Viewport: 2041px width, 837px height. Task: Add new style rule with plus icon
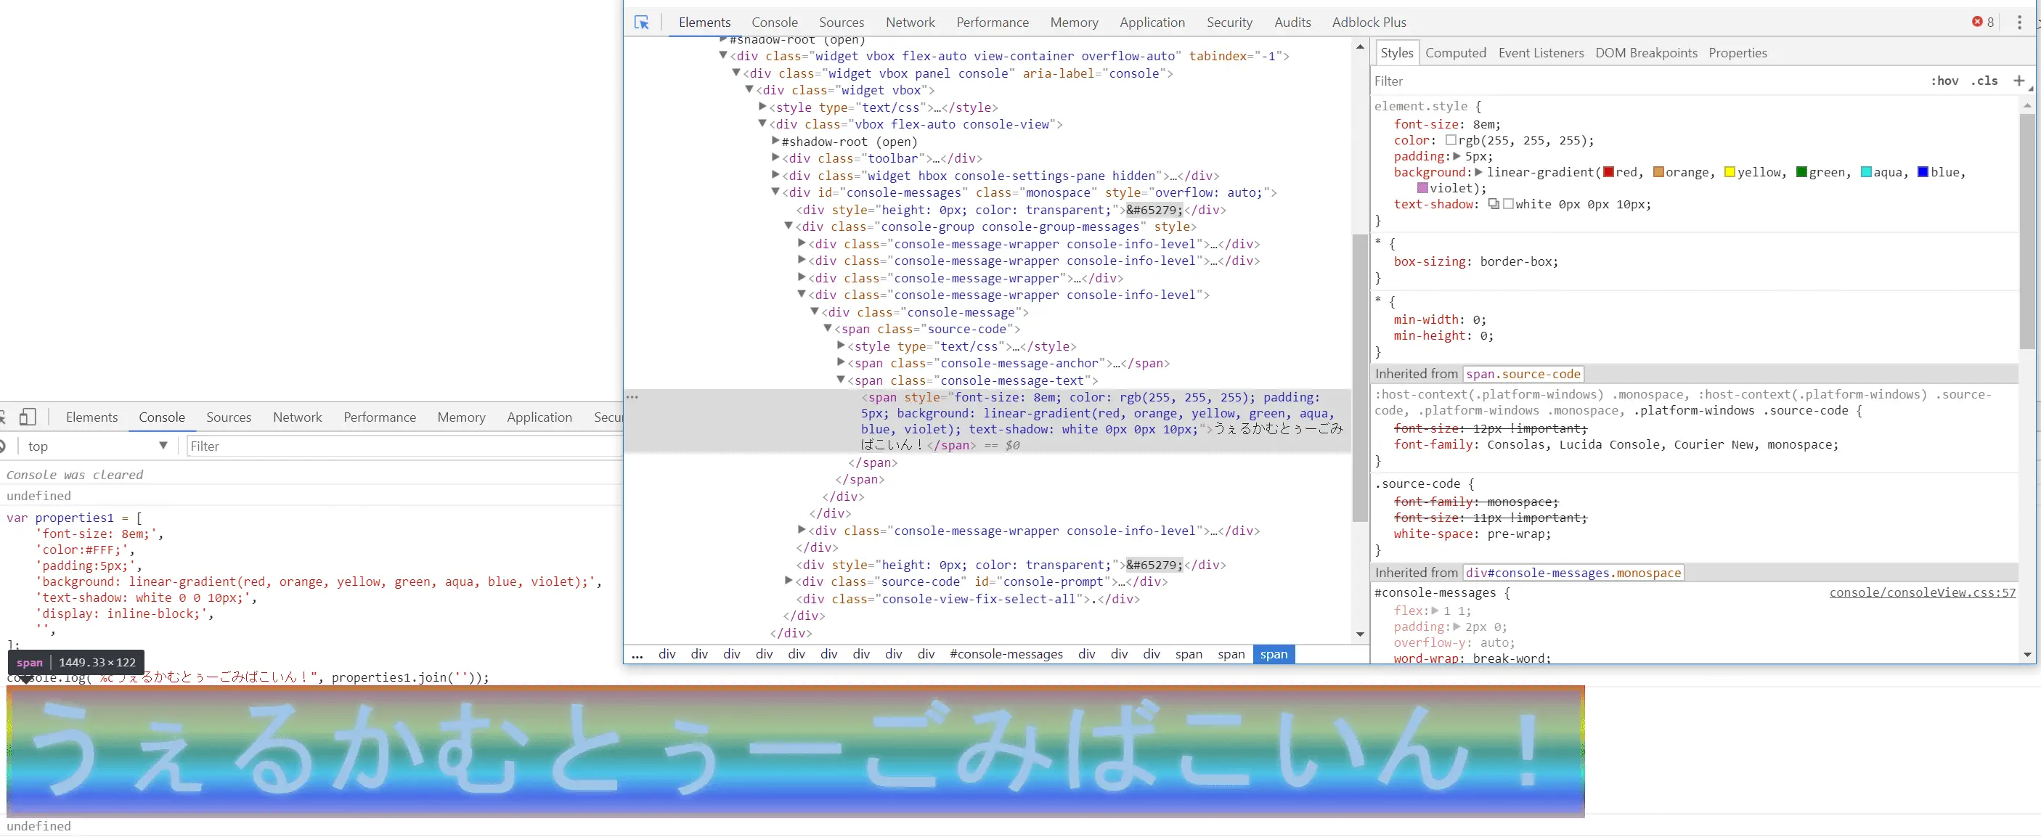2018,81
